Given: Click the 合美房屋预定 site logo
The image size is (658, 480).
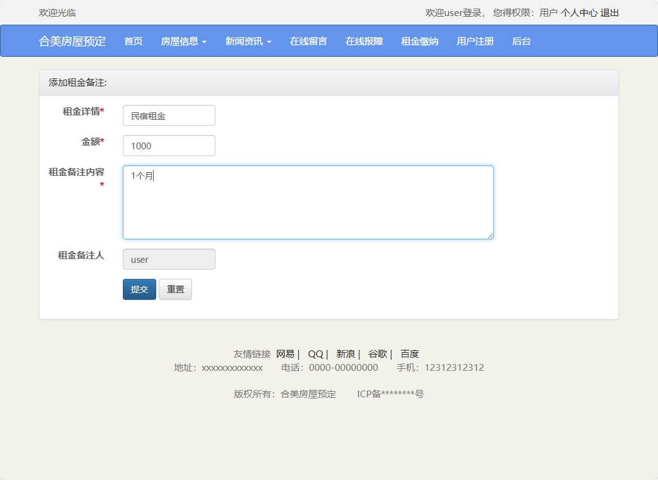Looking at the screenshot, I should tap(72, 41).
